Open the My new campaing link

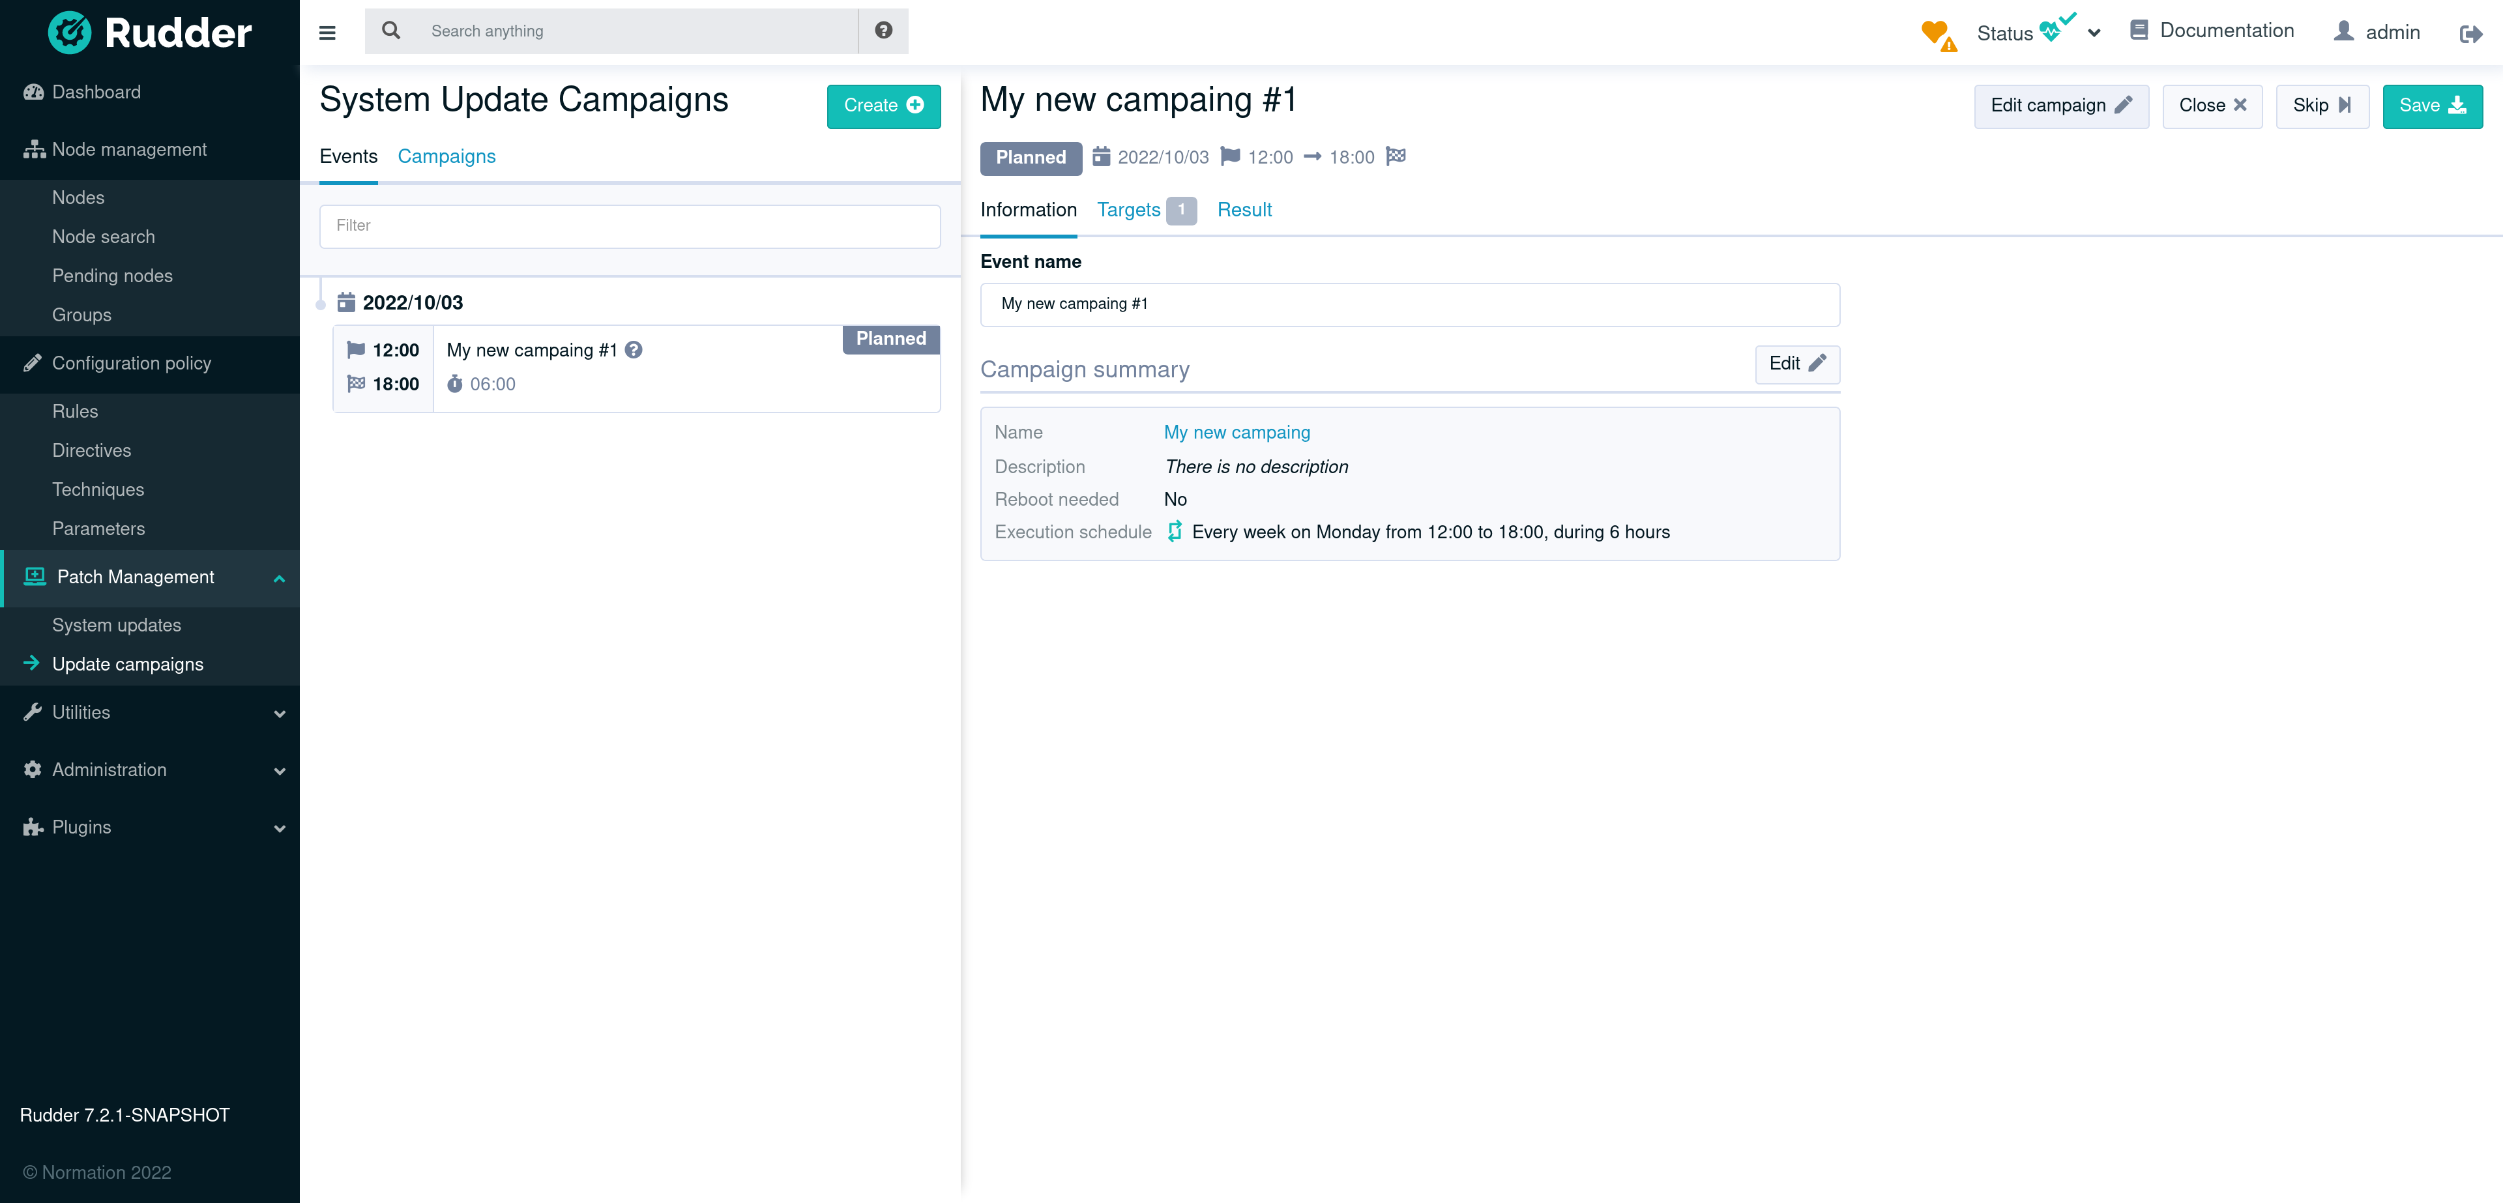(x=1236, y=433)
